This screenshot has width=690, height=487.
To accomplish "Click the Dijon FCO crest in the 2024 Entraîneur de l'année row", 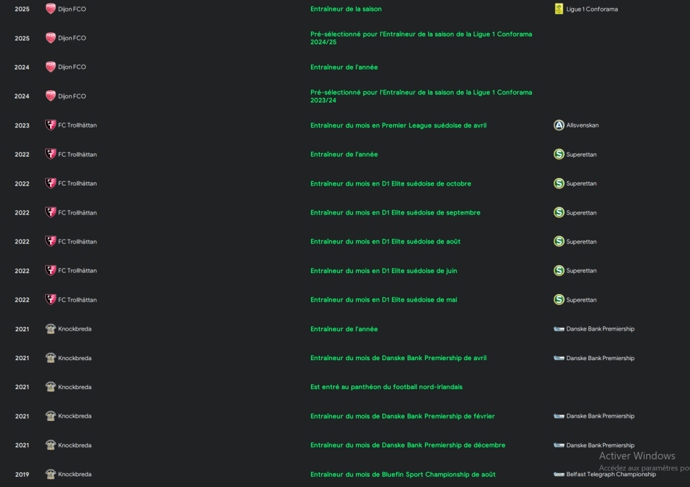I will point(51,67).
